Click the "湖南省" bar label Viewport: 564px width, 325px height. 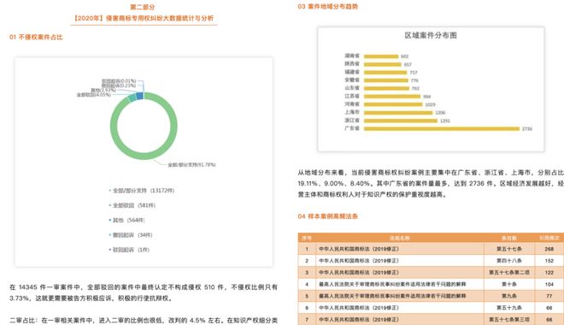[x=352, y=56]
